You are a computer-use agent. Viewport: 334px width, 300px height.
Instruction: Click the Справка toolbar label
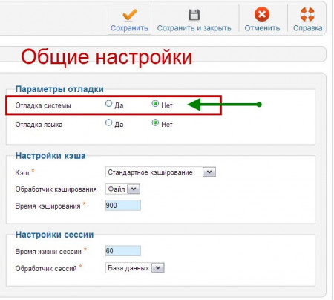click(x=307, y=28)
